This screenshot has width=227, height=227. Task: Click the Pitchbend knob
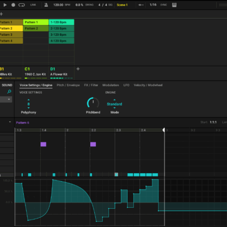(93, 103)
